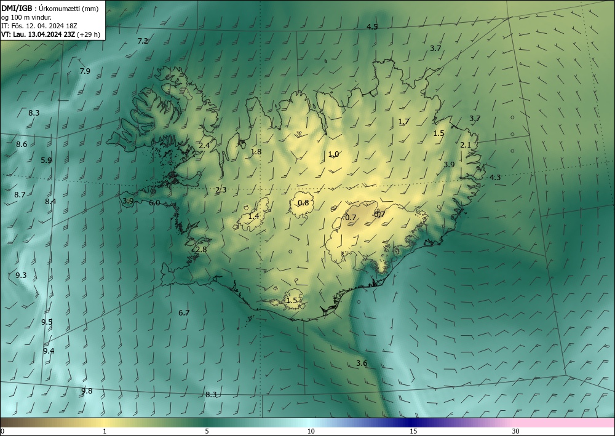Click the color scale tick labeled 5
615x436 pixels.
(207, 431)
